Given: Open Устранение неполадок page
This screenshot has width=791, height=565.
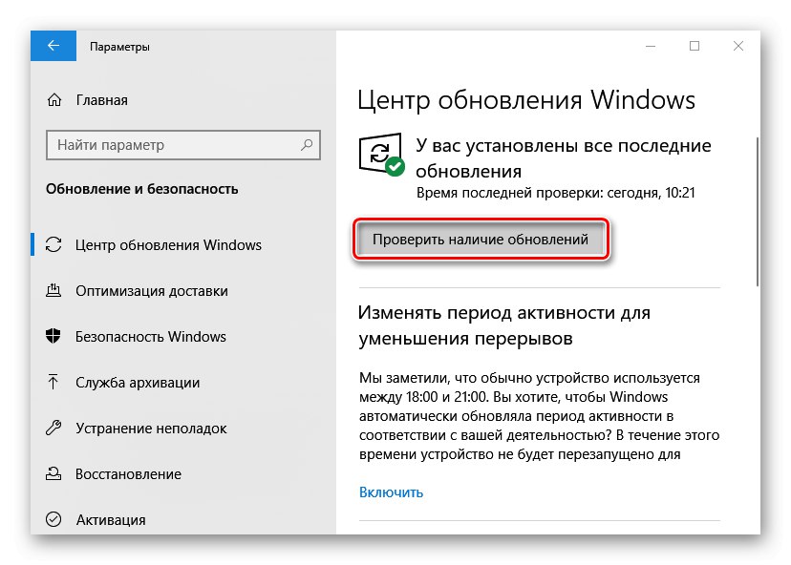Looking at the screenshot, I should pyautogui.click(x=151, y=428).
